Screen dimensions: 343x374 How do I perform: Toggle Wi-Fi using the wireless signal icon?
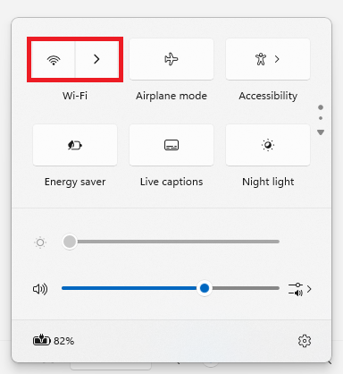54,59
